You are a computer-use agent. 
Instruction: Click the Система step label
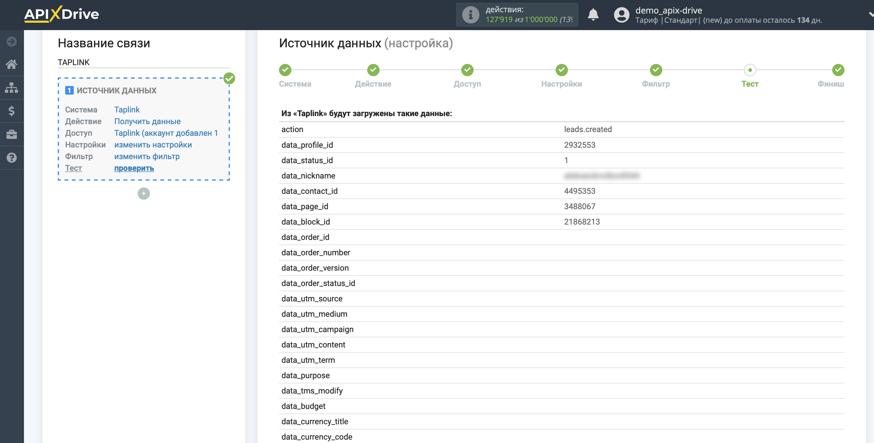pyautogui.click(x=295, y=84)
